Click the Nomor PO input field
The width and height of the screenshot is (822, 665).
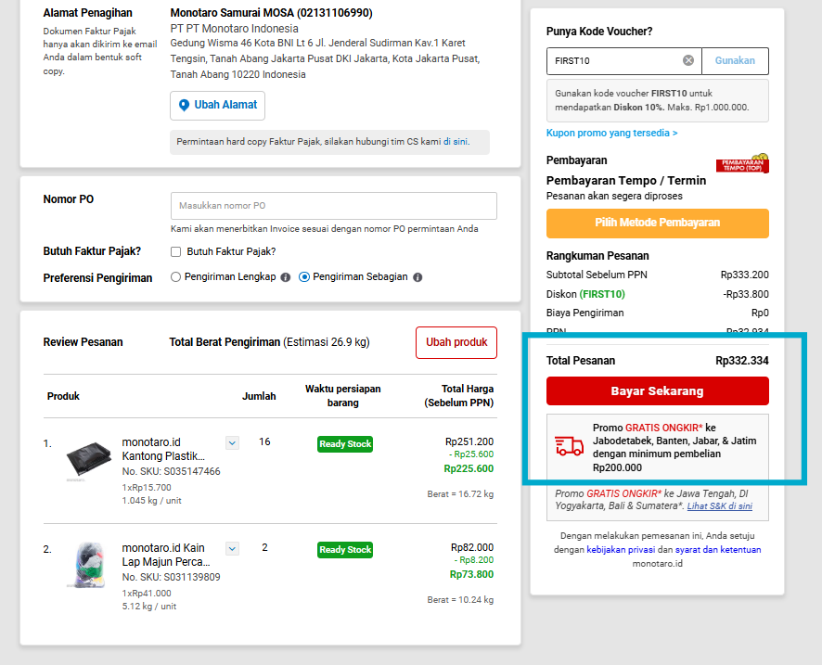(333, 206)
